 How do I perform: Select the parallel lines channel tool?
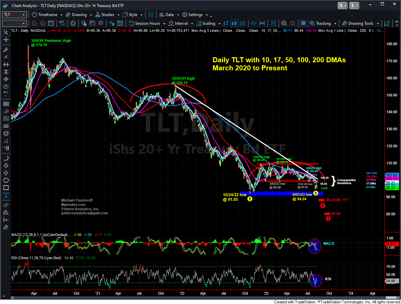click(6, 79)
